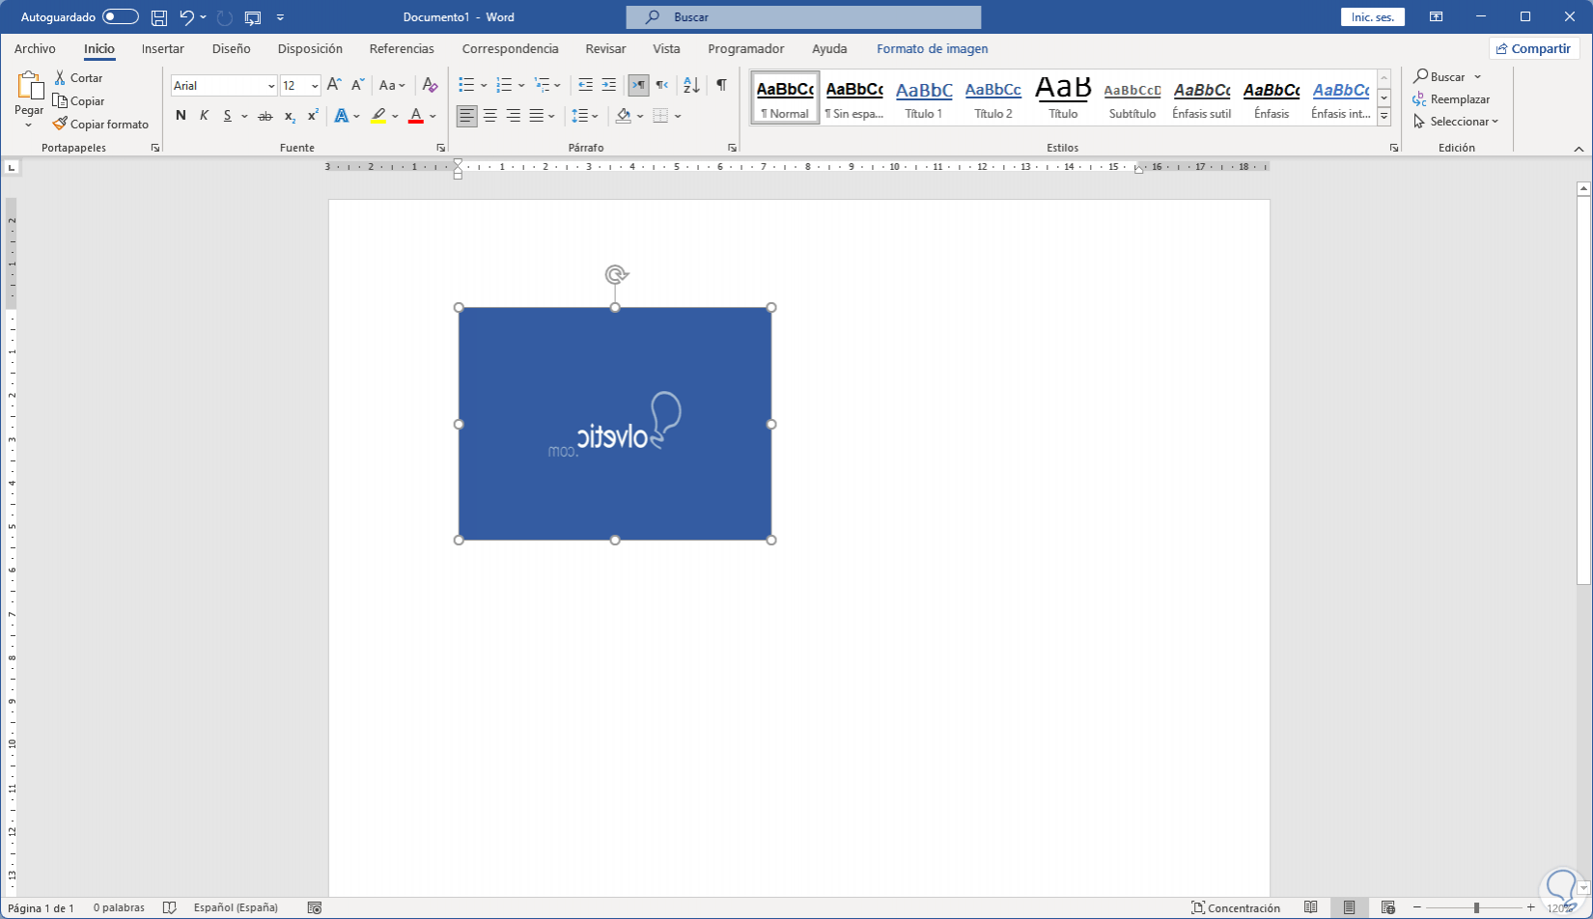Apply shading paint bucket to paragraph
The height and width of the screenshot is (919, 1593).
click(624, 116)
